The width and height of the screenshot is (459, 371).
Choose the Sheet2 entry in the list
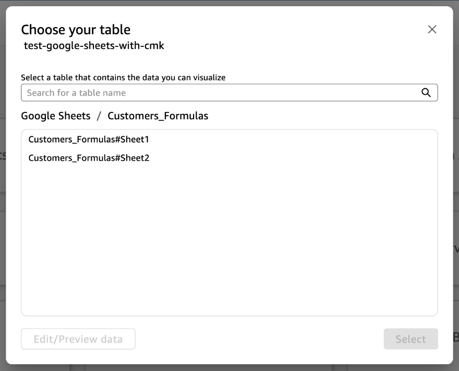[x=89, y=158]
